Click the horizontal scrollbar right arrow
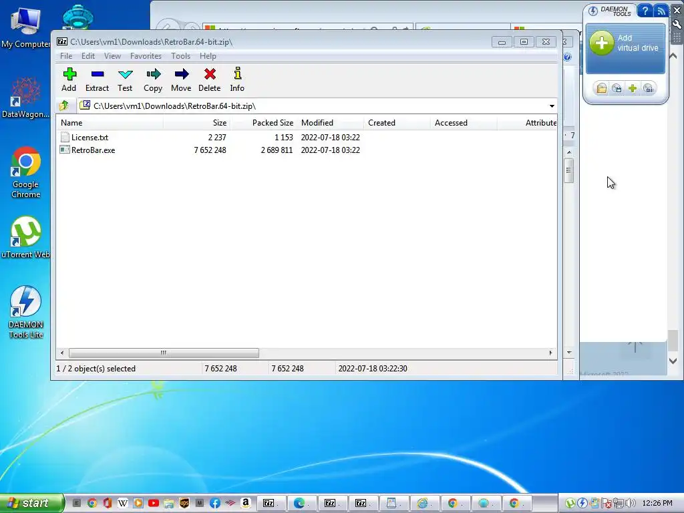The width and height of the screenshot is (684, 513). tap(550, 353)
